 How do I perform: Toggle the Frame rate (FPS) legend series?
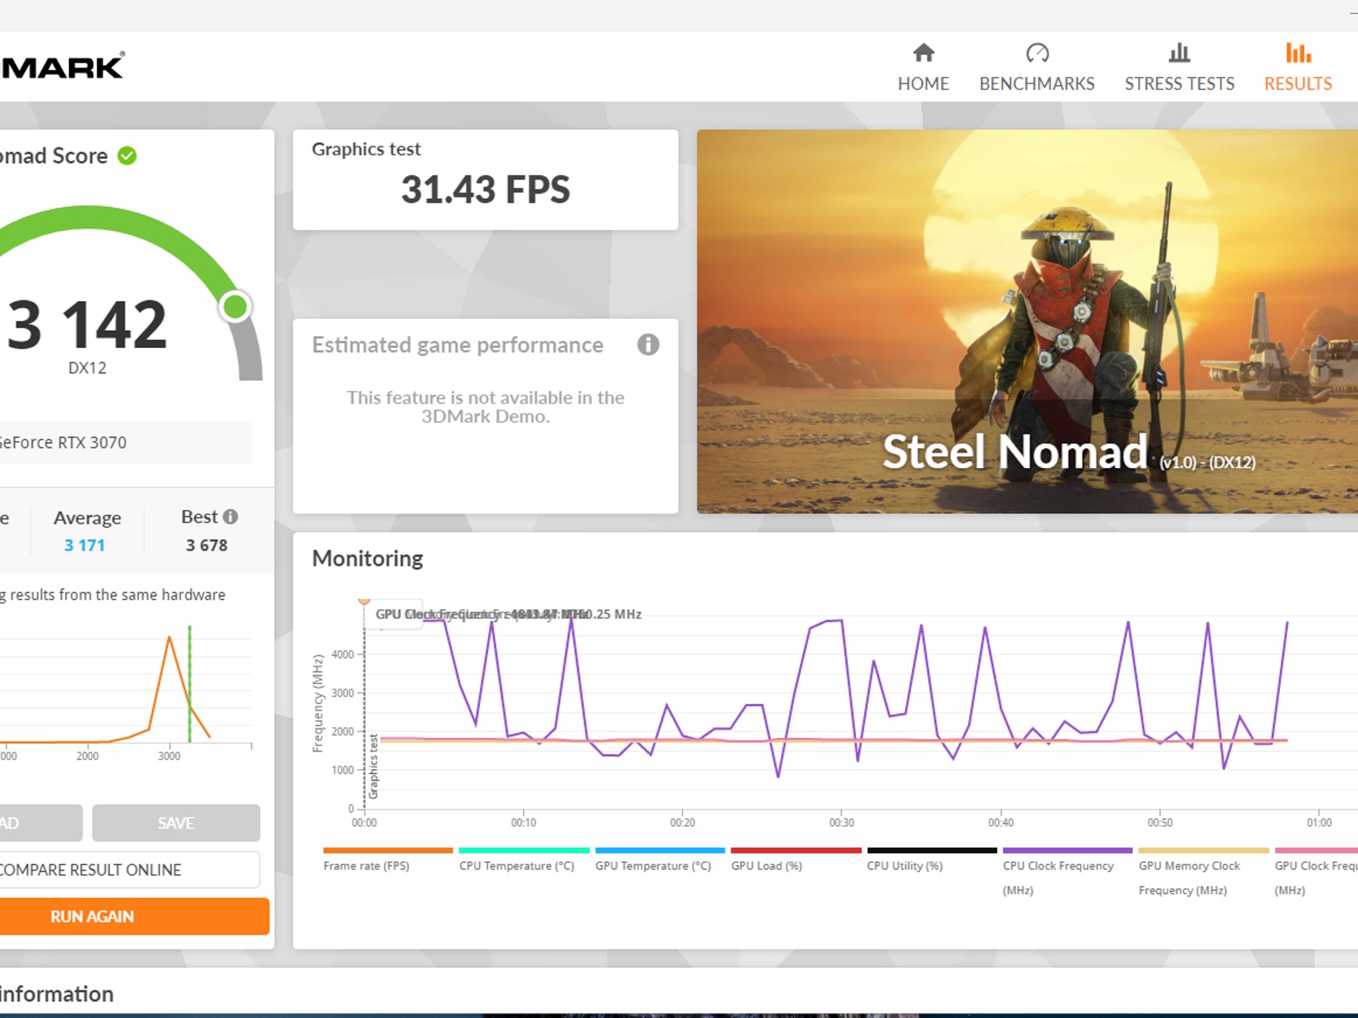pyautogui.click(x=387, y=859)
